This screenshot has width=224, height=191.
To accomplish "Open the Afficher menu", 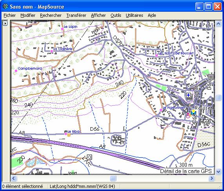I will 98,15.
